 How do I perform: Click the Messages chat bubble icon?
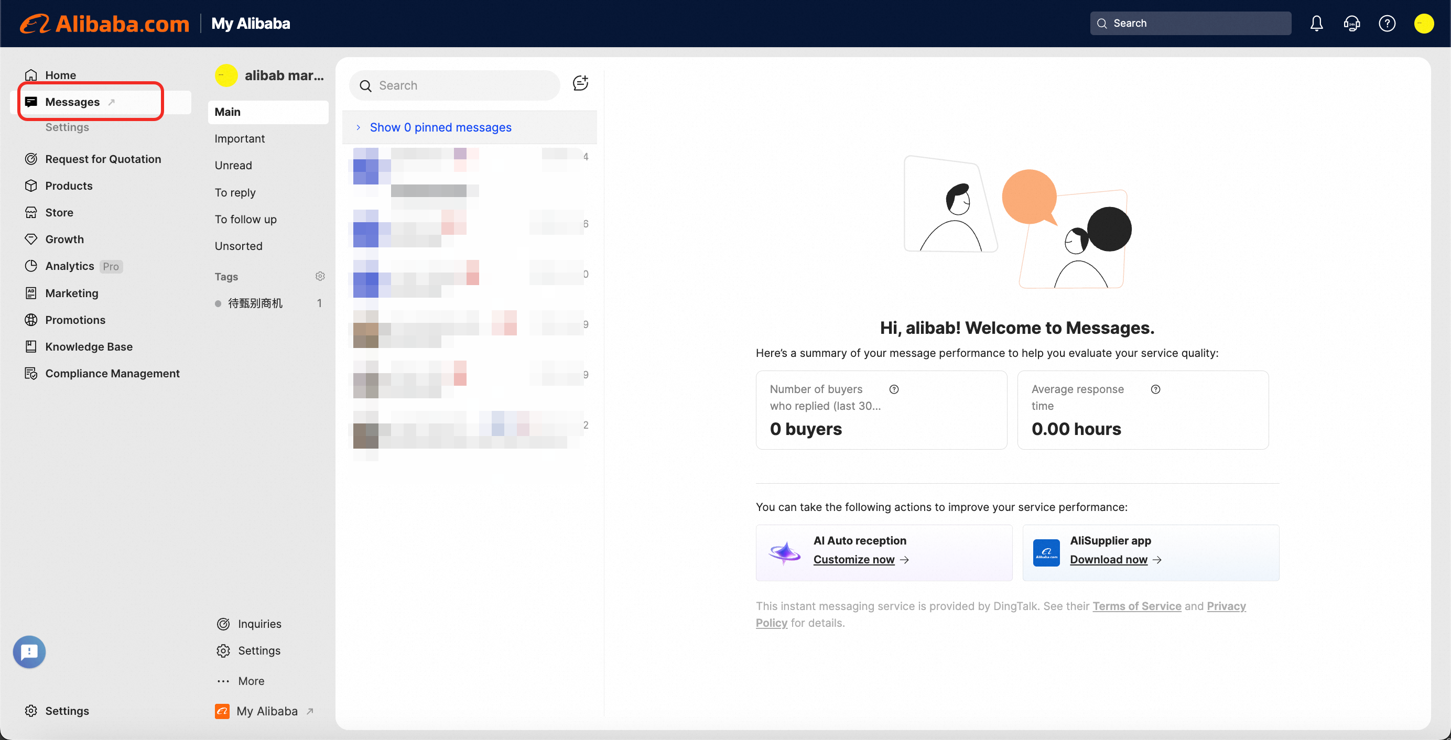tap(31, 102)
